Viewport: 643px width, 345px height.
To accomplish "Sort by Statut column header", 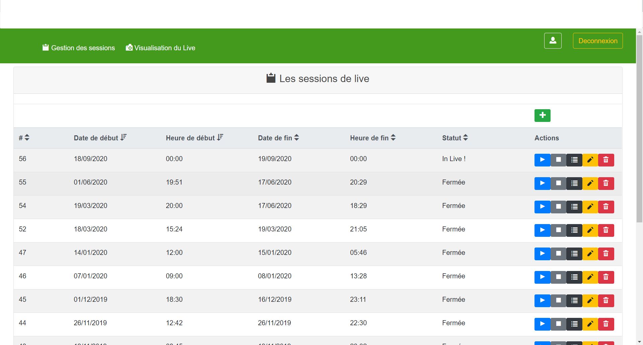I will point(455,138).
